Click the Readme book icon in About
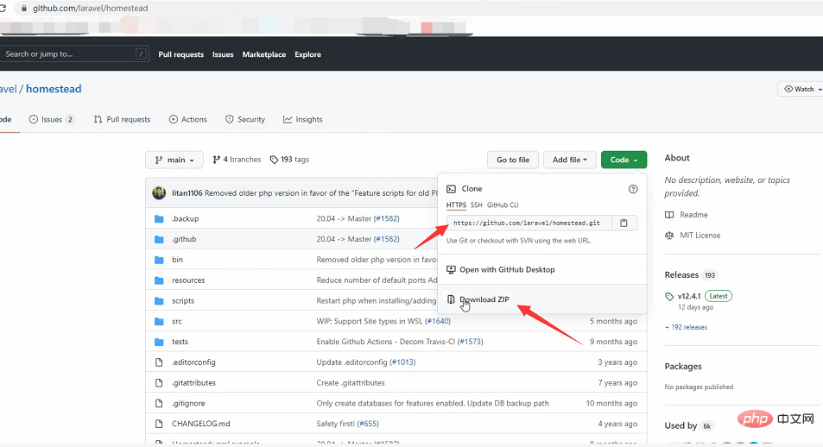The height and width of the screenshot is (447, 823). (670, 215)
